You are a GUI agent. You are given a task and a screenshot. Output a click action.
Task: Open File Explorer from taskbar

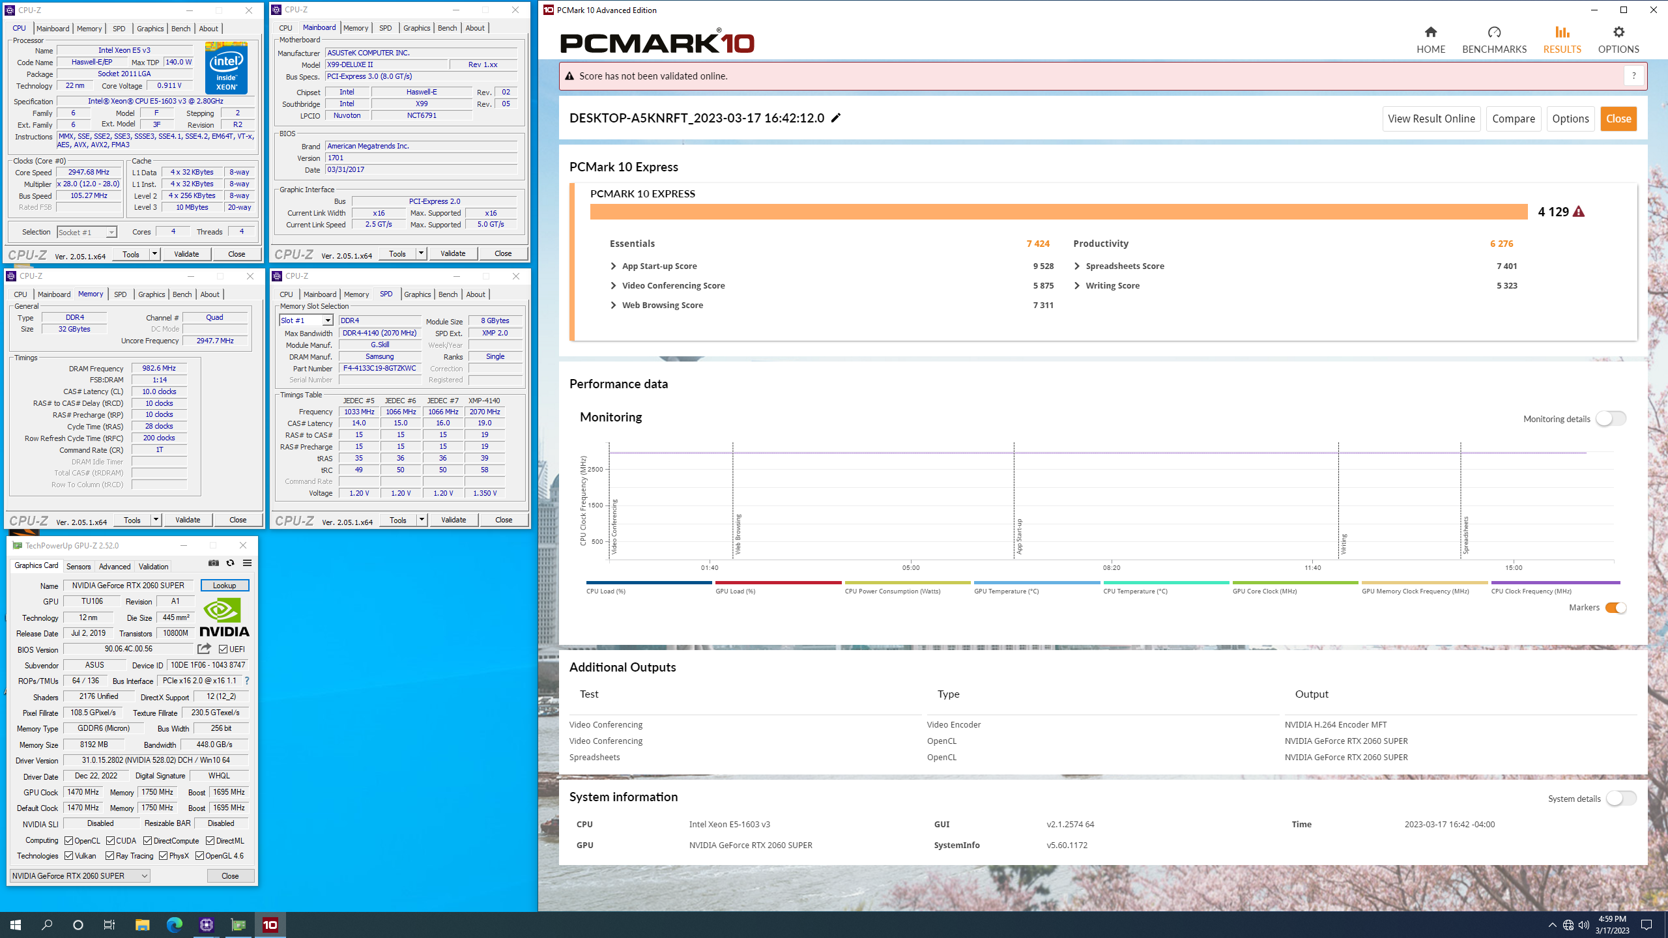[x=142, y=925]
